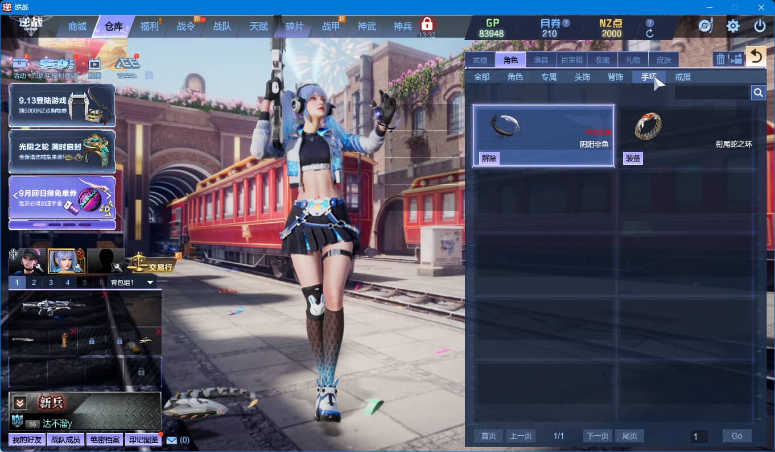Screen dimensions: 775x452
Task: Click the magnifier search button
Action: pos(758,92)
